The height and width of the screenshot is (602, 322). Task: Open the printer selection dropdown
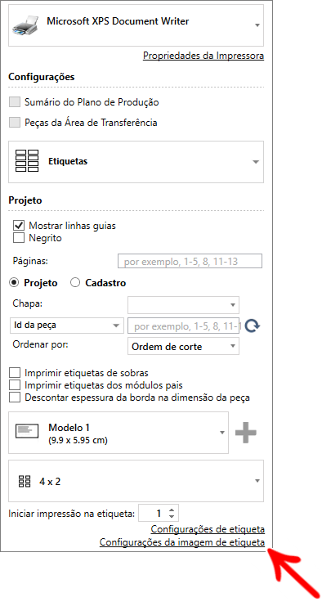136,25
